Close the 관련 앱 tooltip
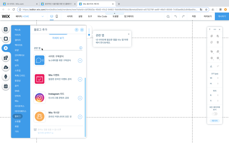The width and height of the screenshot is (229, 143). pyautogui.click(x=129, y=34)
